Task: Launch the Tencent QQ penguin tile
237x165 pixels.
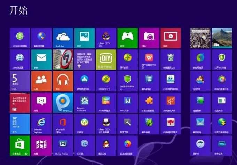Action: pos(106,146)
